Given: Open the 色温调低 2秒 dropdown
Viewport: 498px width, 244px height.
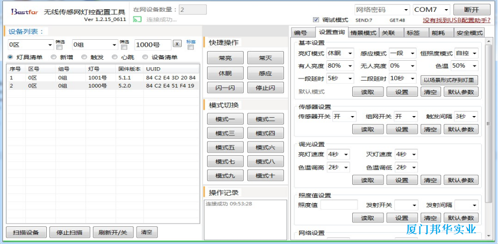Looking at the screenshot, I should [406, 167].
